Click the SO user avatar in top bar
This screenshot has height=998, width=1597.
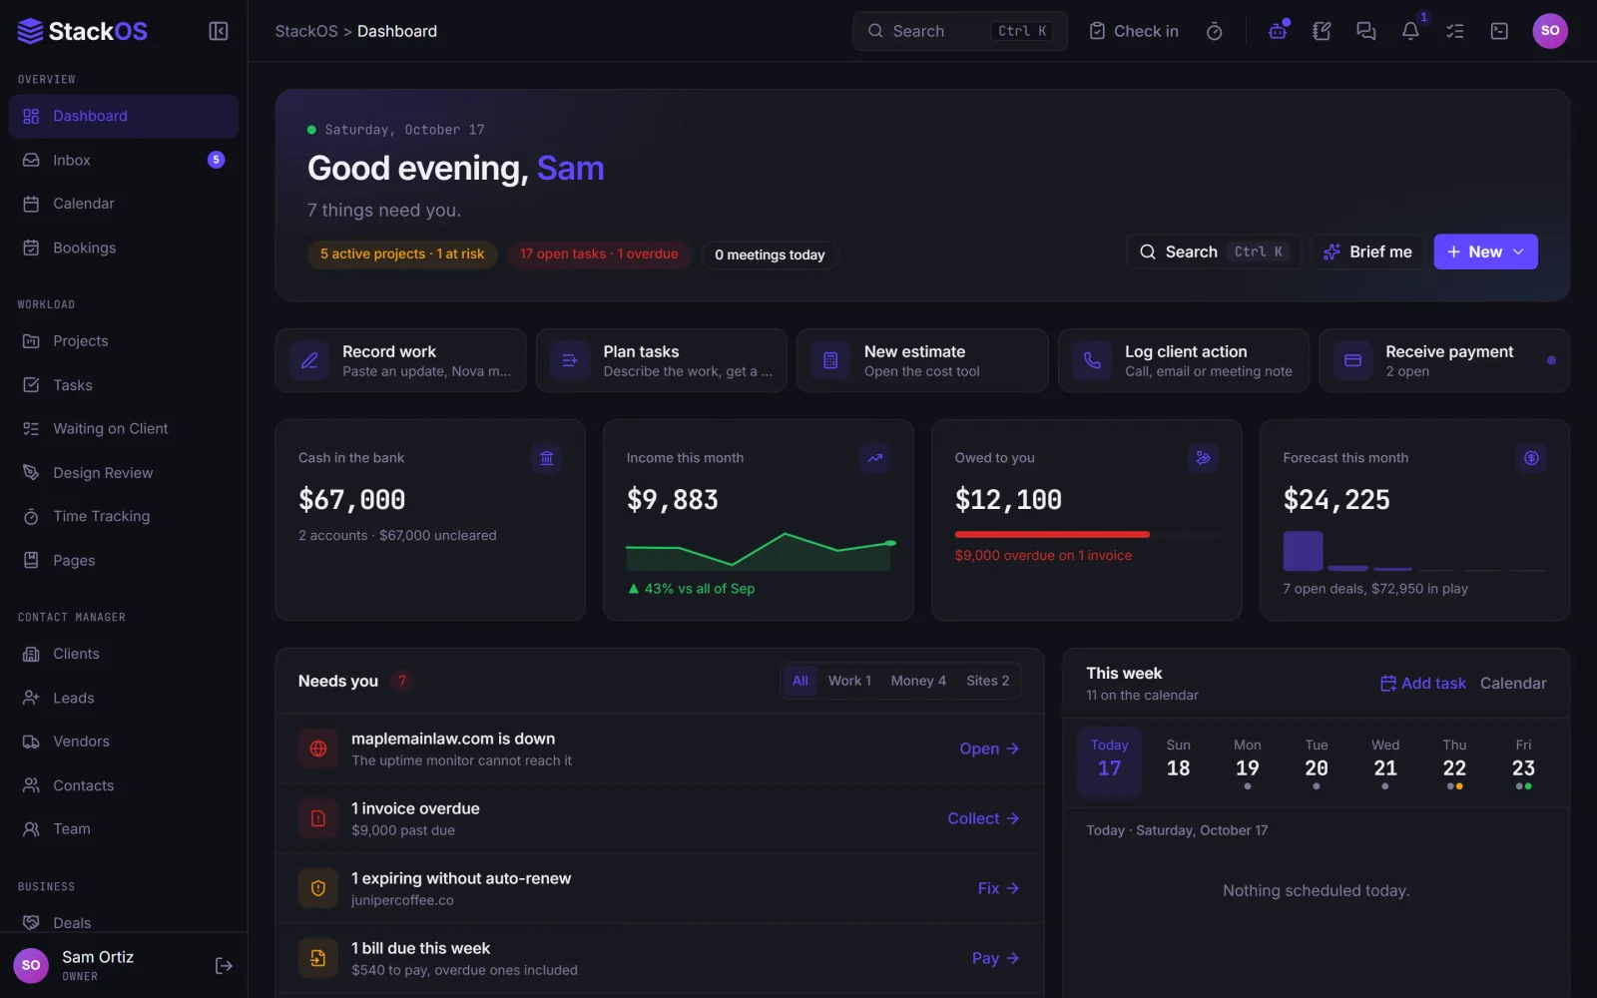(1550, 31)
